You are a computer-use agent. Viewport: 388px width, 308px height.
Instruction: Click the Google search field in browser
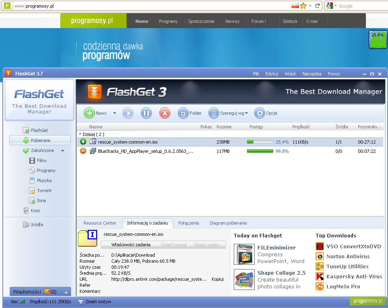click(363, 6)
